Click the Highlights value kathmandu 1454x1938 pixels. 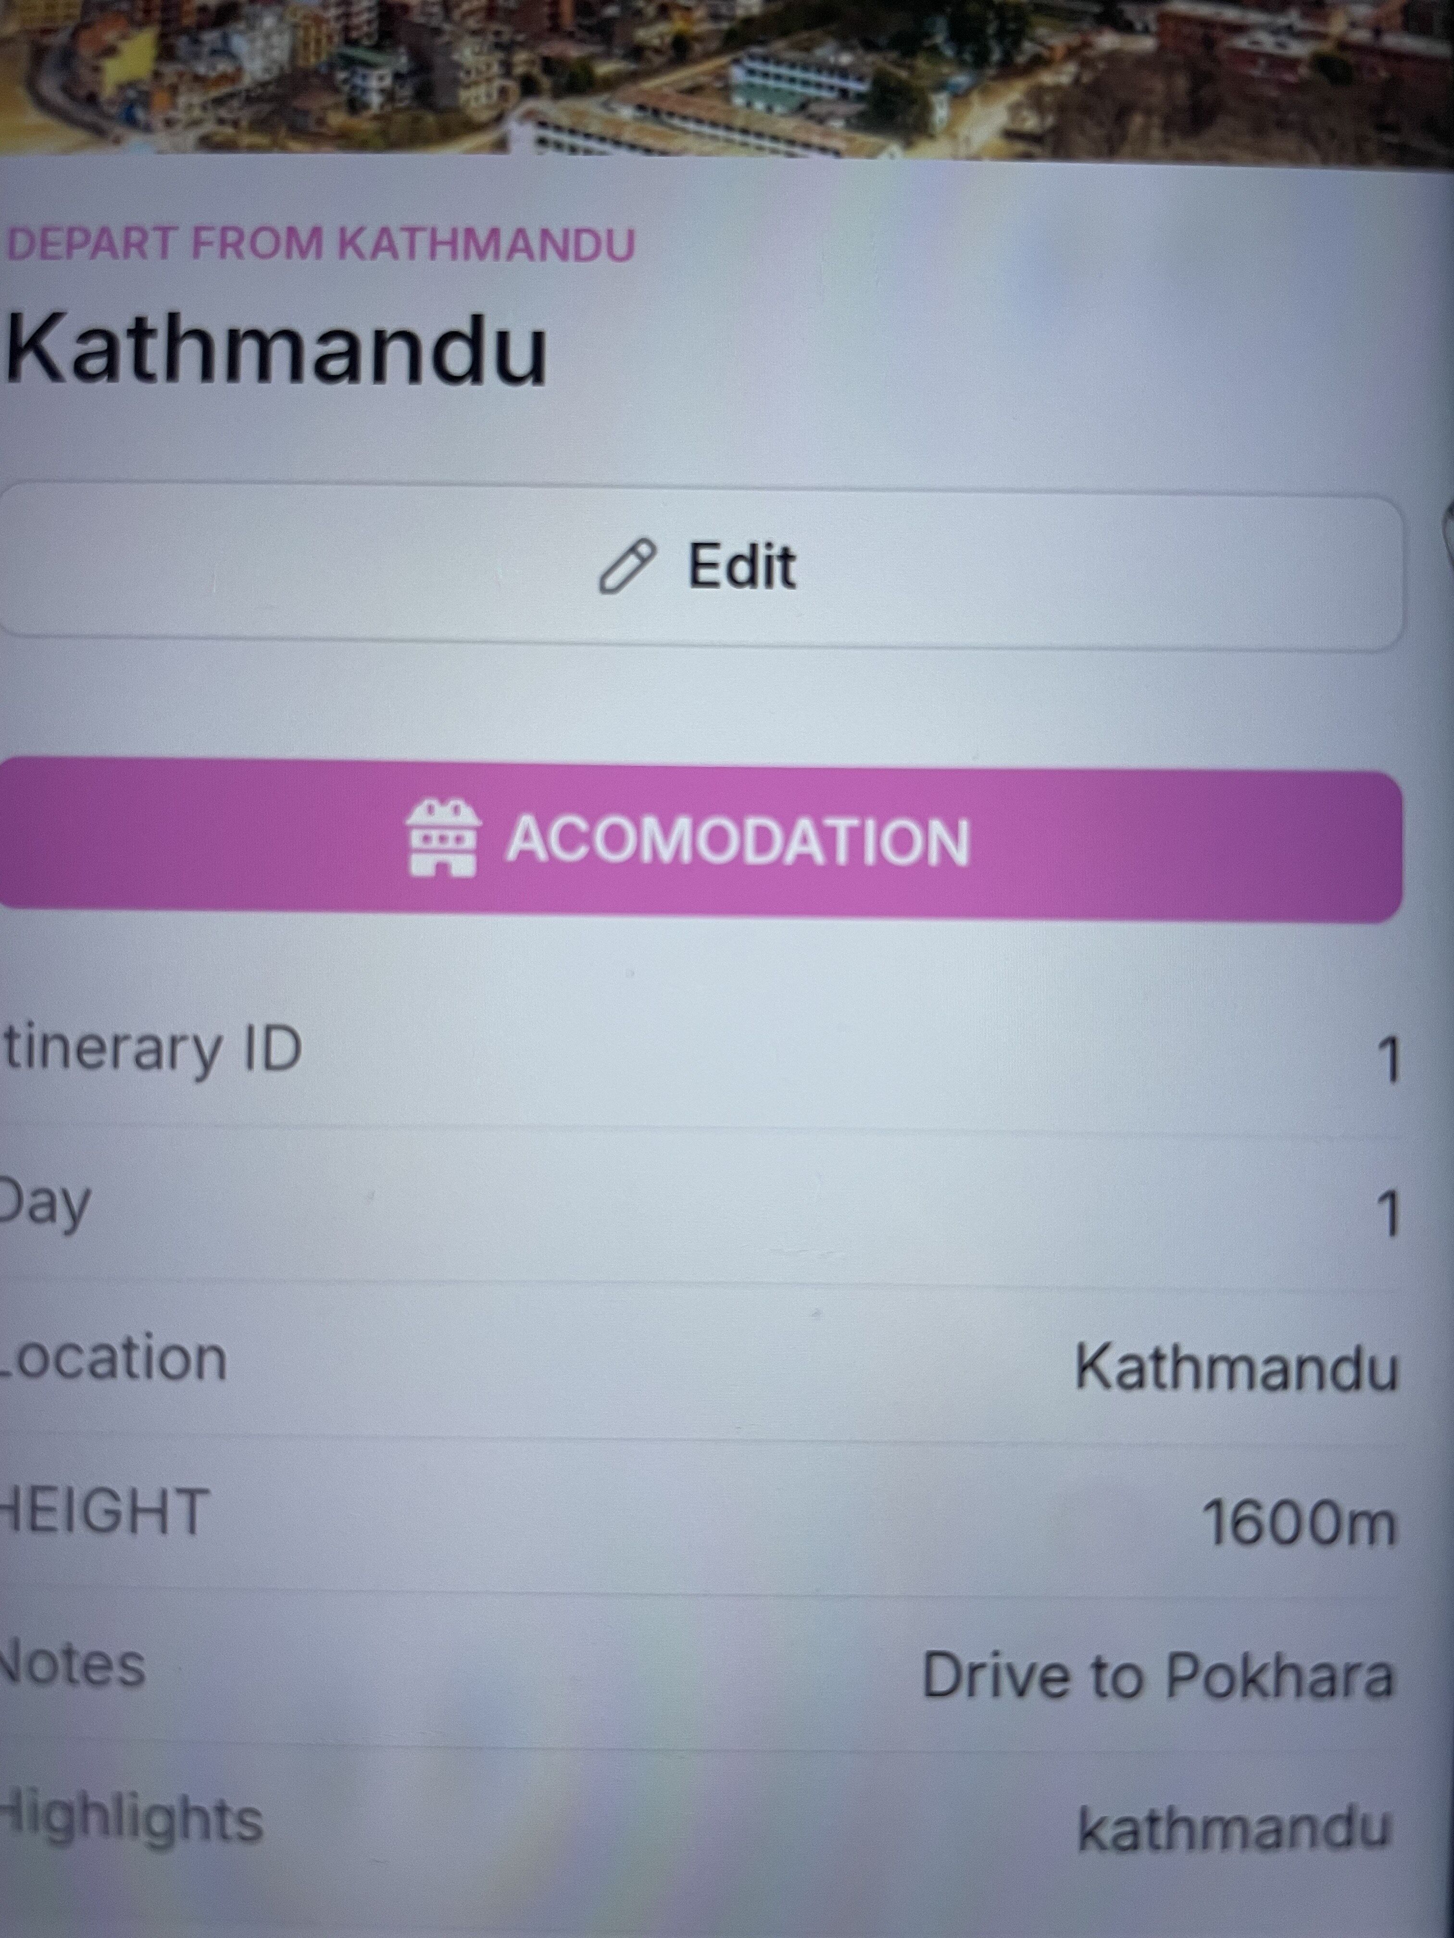pyautogui.click(x=1234, y=1829)
